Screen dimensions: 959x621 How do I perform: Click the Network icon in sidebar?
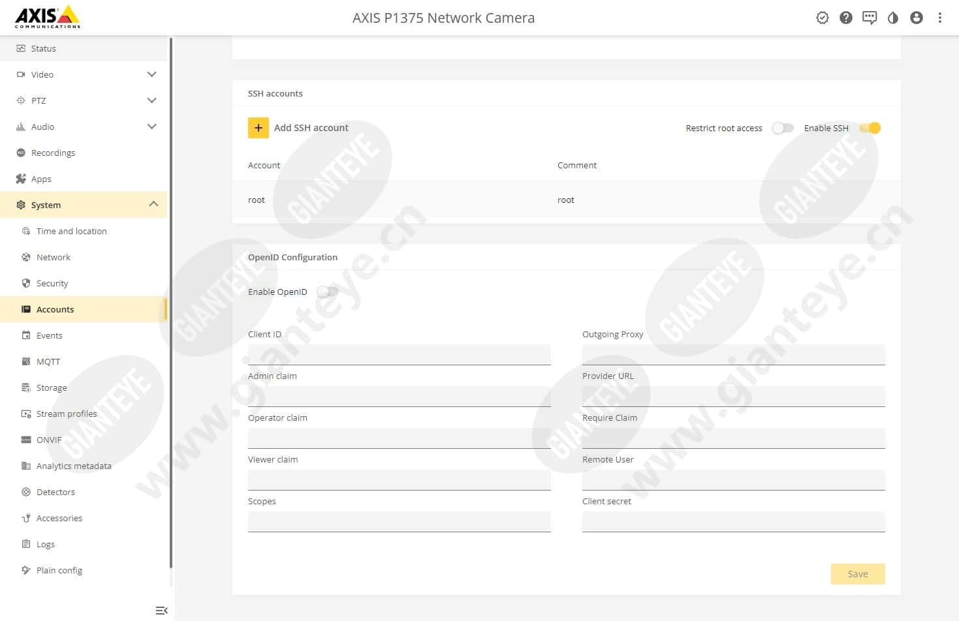point(26,257)
